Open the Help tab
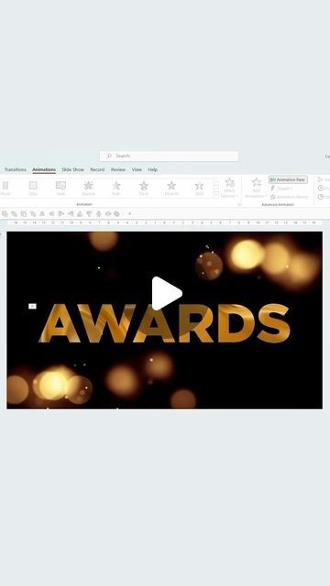 point(153,169)
